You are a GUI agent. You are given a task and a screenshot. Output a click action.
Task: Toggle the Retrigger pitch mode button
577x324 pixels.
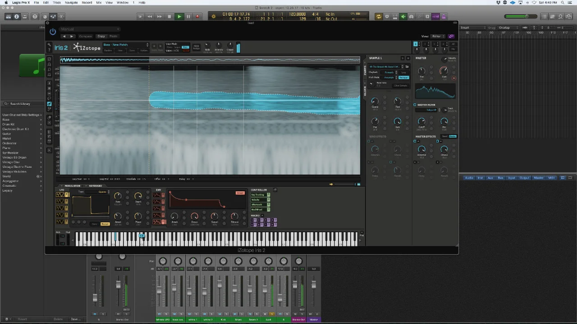403,77
